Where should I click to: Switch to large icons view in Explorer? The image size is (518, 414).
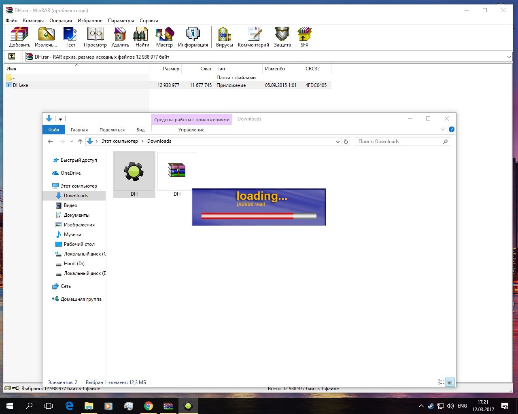[x=450, y=382]
